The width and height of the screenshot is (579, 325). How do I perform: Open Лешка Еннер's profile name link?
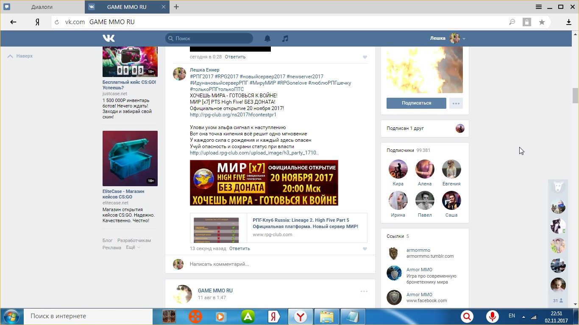204,70
